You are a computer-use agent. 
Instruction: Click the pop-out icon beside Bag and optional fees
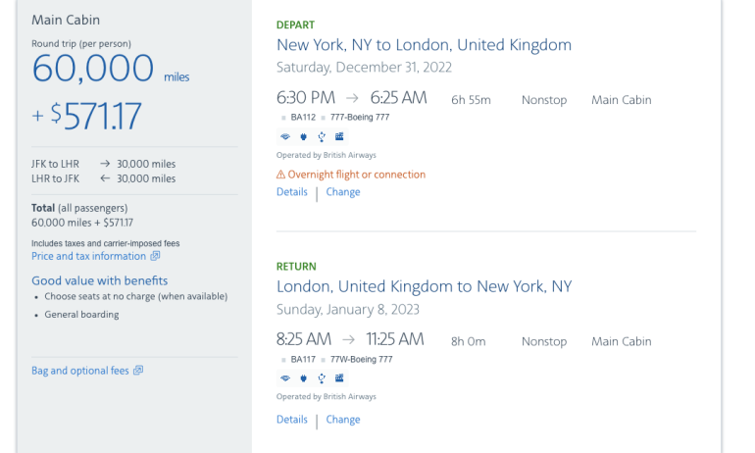point(138,371)
